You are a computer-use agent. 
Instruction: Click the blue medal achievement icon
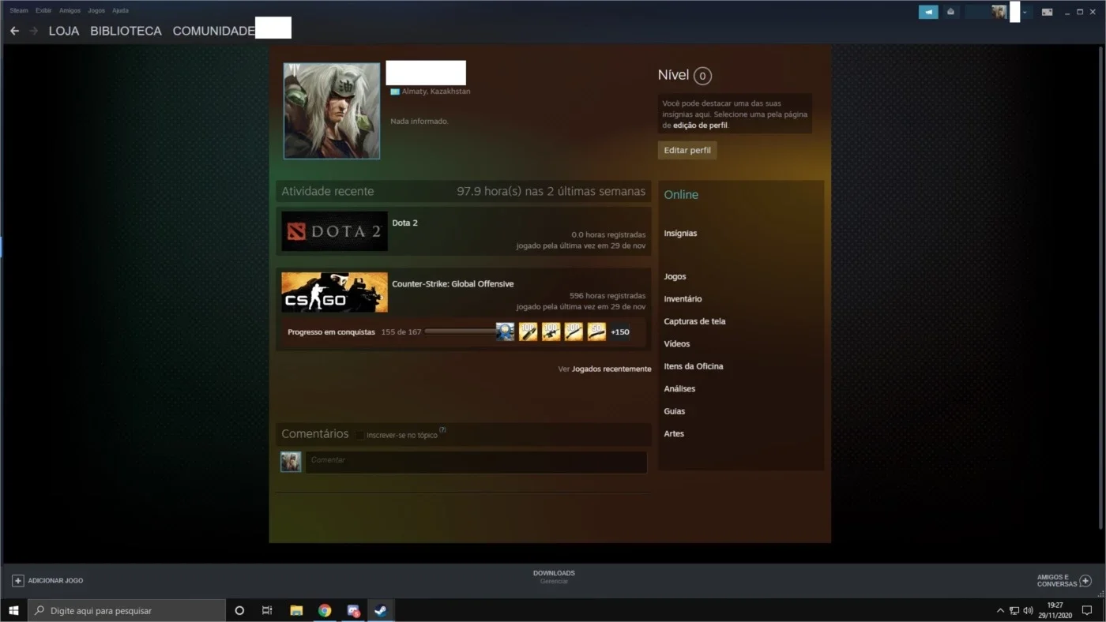click(505, 332)
